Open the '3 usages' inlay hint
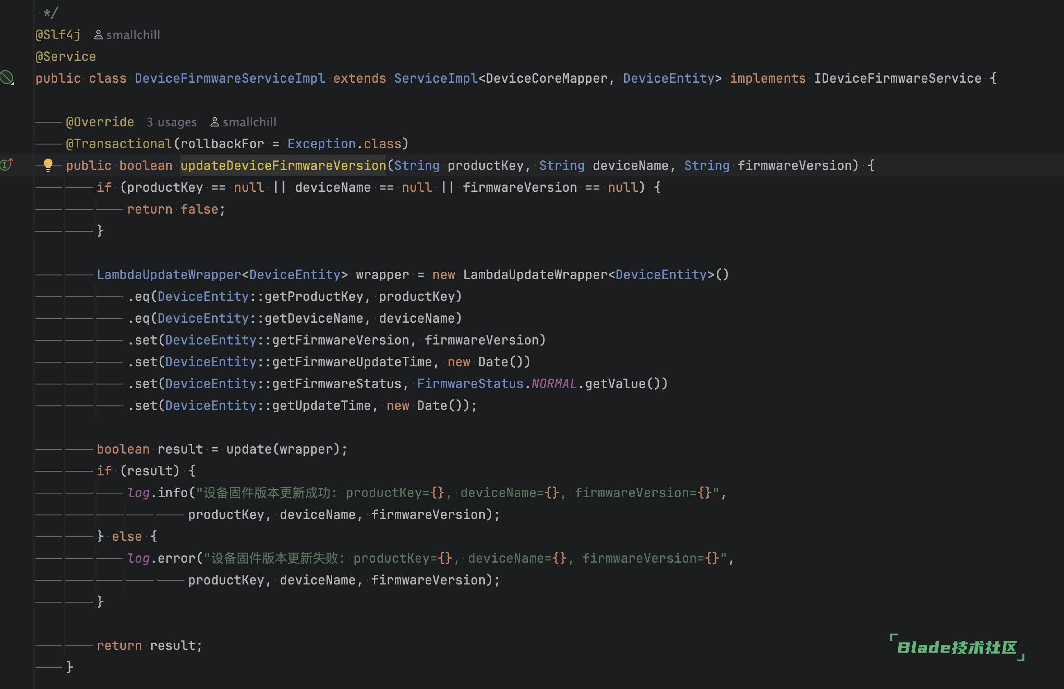 pos(172,122)
